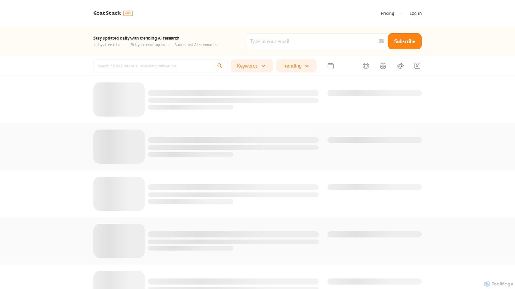Open the Trending sort dropdown

(x=296, y=66)
